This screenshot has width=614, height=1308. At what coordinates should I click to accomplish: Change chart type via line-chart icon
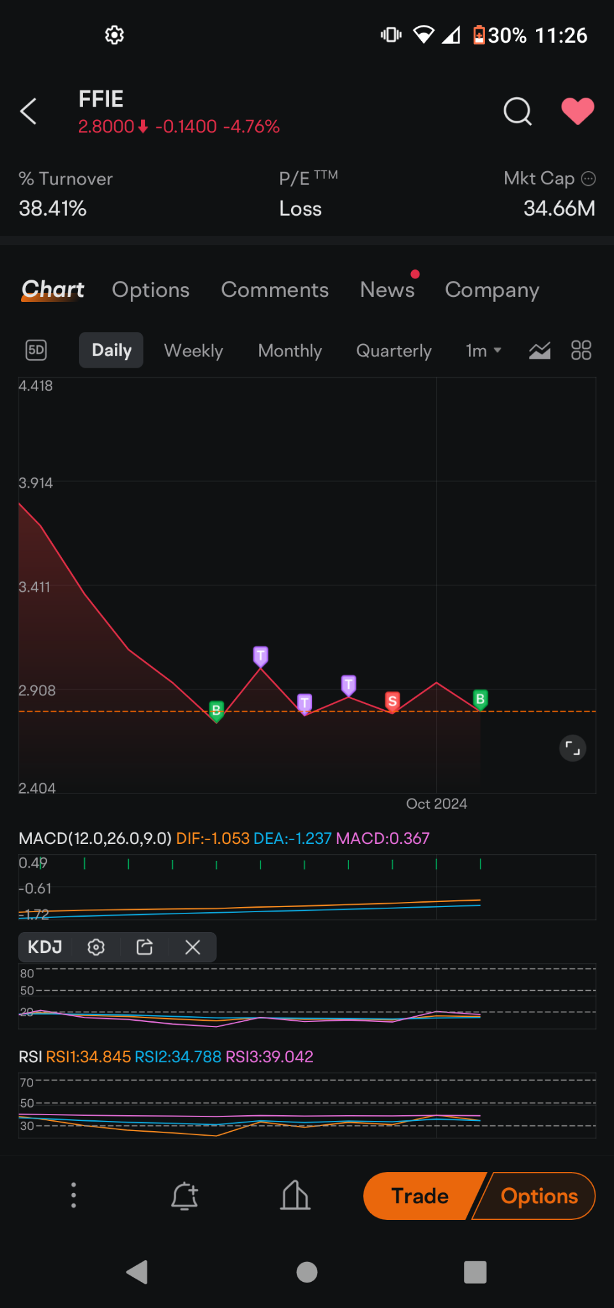pyautogui.click(x=540, y=350)
